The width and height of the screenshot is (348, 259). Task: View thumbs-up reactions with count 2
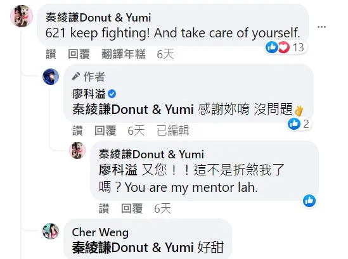tap(299, 124)
